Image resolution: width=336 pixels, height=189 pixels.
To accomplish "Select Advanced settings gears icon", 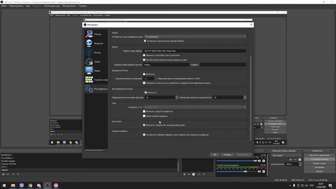I will click(x=89, y=89).
